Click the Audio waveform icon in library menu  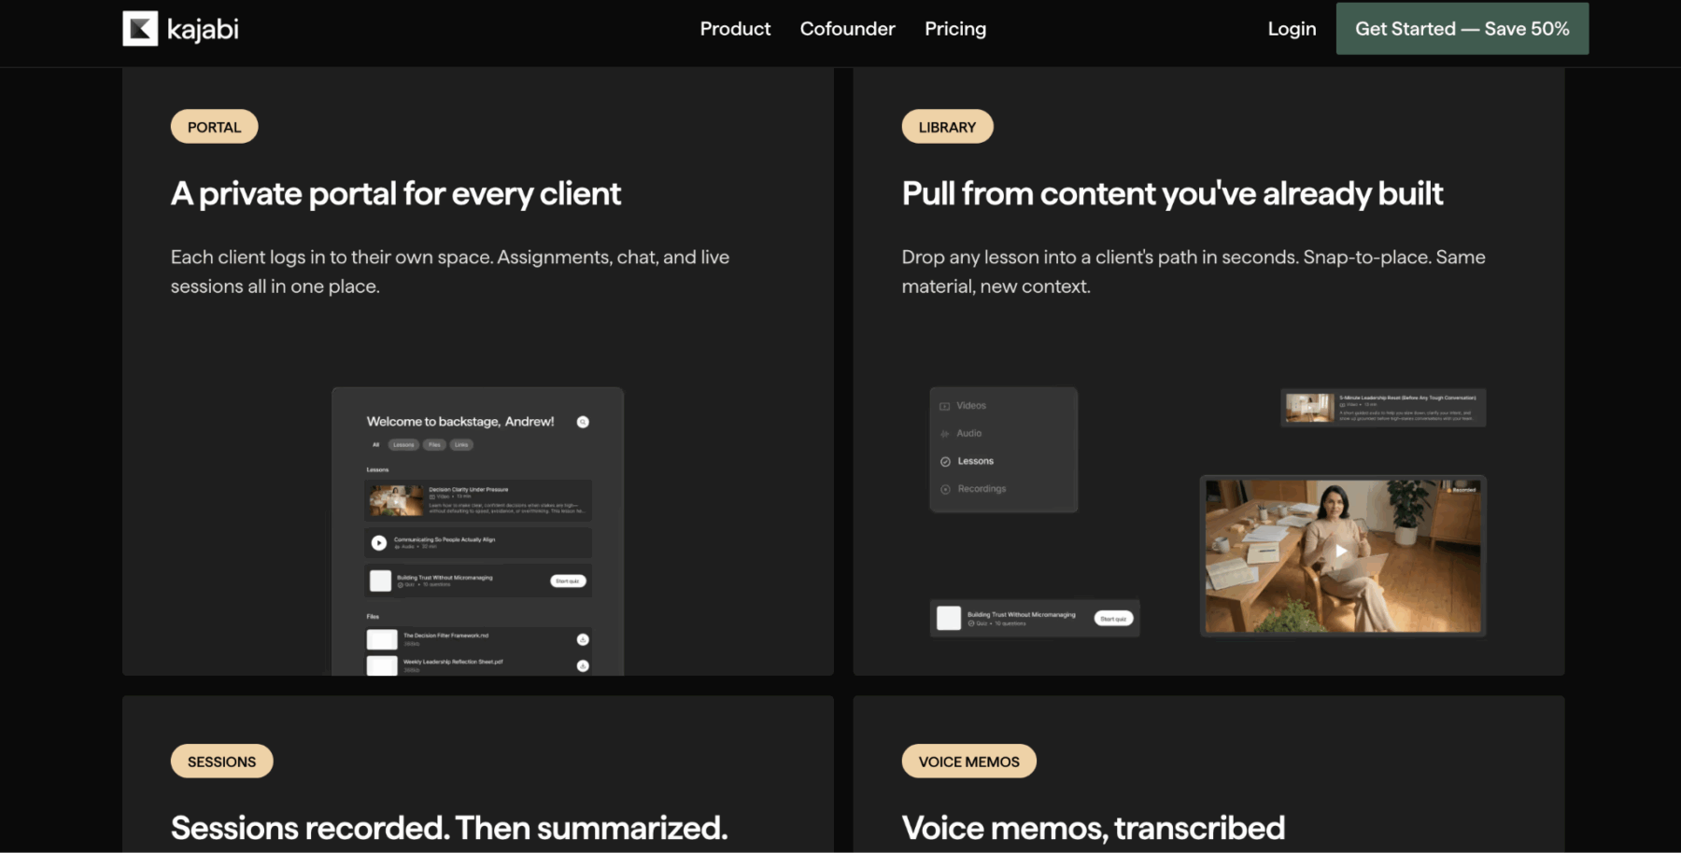coord(945,434)
